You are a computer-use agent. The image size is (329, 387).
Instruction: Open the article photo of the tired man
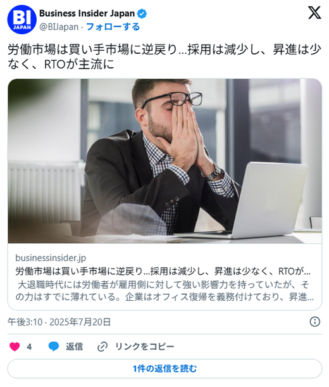tap(164, 161)
